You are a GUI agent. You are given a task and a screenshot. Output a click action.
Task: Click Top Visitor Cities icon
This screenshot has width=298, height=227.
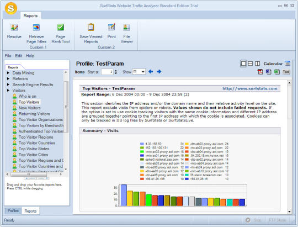[x=15, y=155]
